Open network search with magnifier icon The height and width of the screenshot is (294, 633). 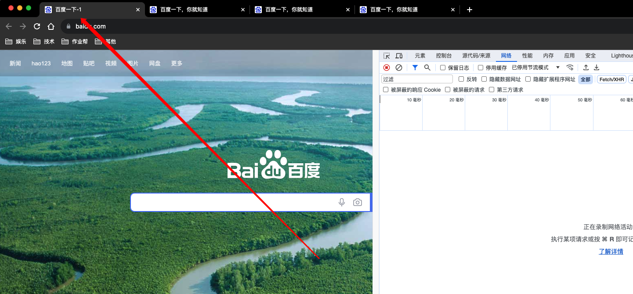pyautogui.click(x=427, y=68)
